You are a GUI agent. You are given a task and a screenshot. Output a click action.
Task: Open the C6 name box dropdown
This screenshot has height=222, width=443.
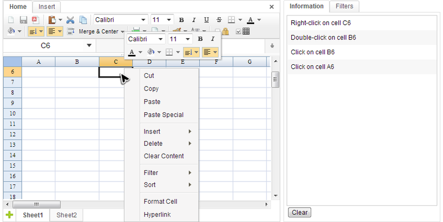(89, 45)
